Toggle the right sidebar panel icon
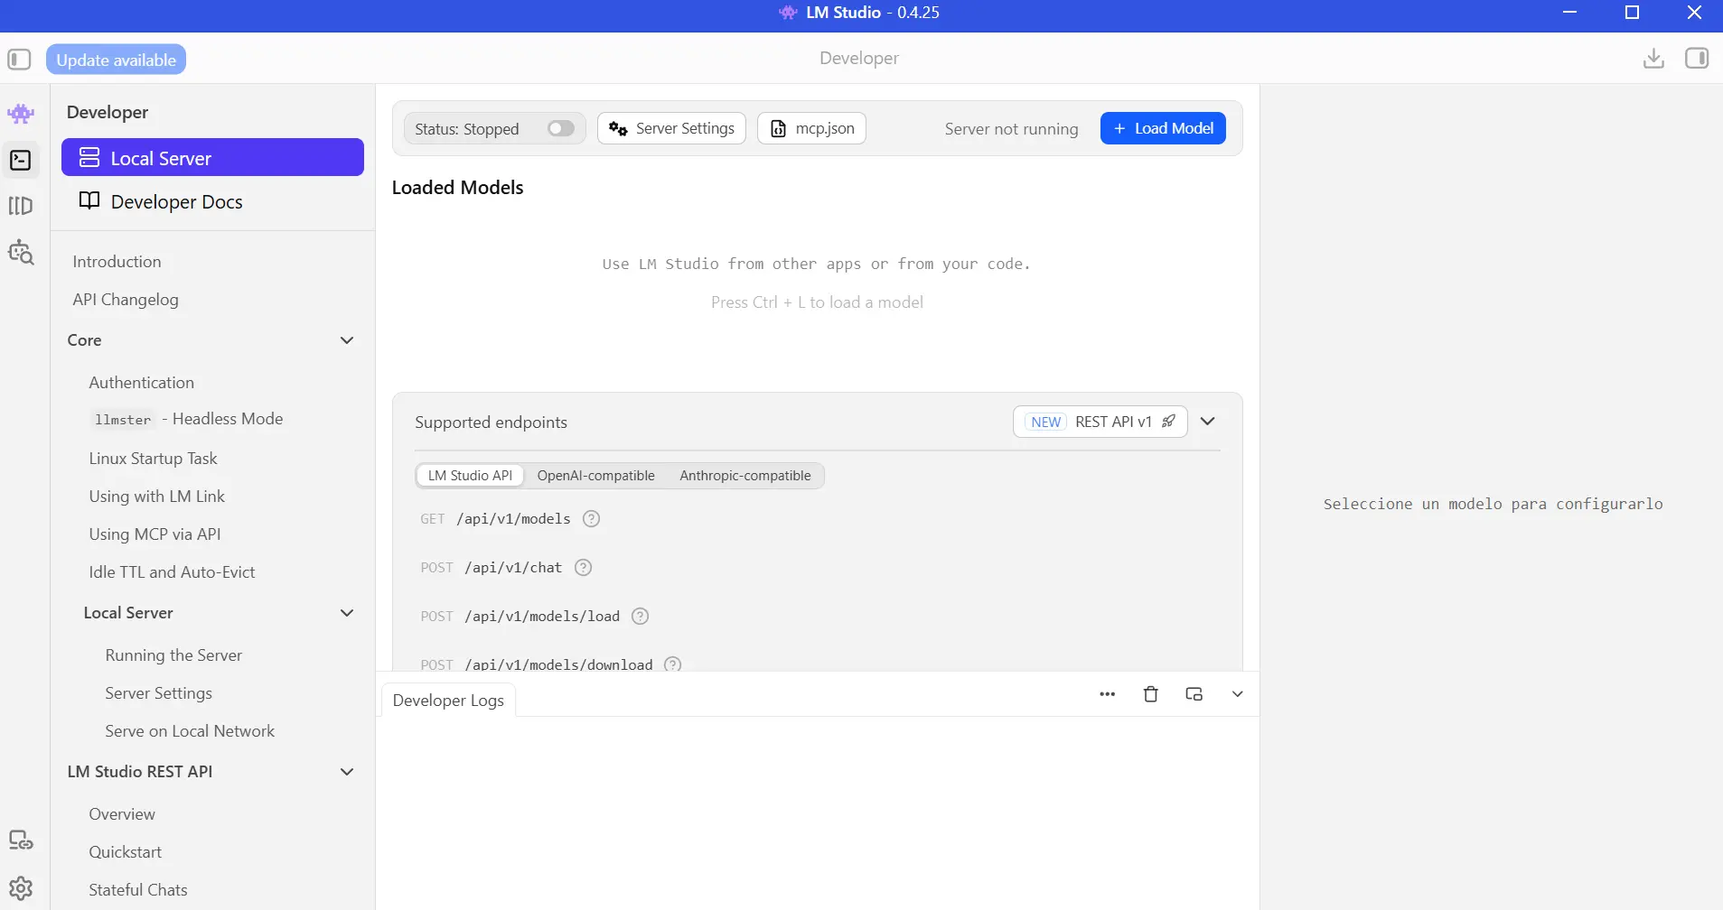1723x910 pixels. point(1697,59)
